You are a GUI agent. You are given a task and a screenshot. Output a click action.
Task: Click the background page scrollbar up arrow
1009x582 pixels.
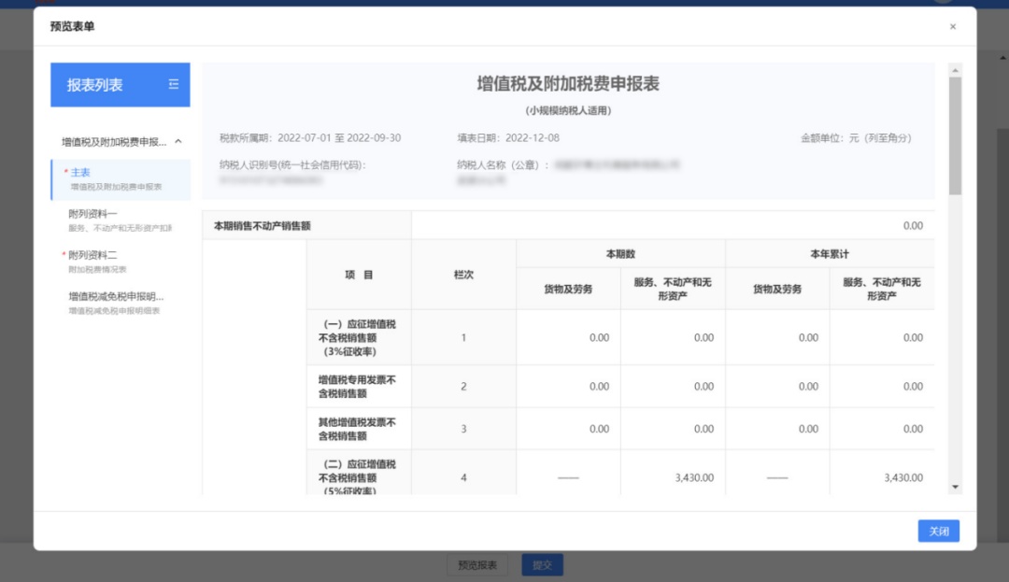pos(1003,58)
